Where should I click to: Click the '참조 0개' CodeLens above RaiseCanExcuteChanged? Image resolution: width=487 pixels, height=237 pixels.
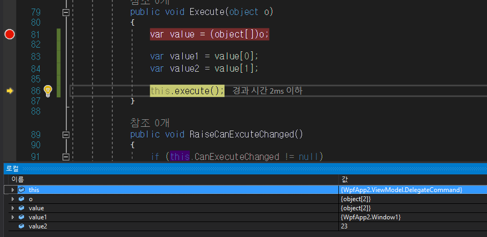150,123
